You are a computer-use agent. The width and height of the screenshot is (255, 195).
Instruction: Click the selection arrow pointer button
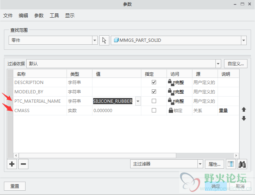click(104, 40)
